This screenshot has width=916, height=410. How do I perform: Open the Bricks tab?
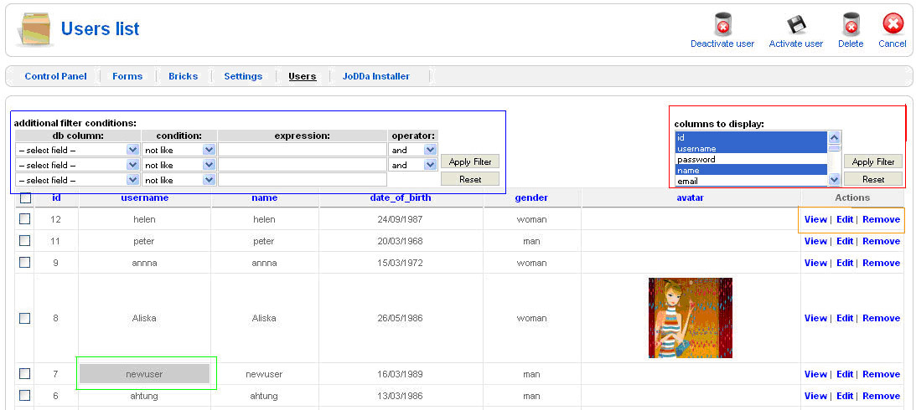(184, 76)
